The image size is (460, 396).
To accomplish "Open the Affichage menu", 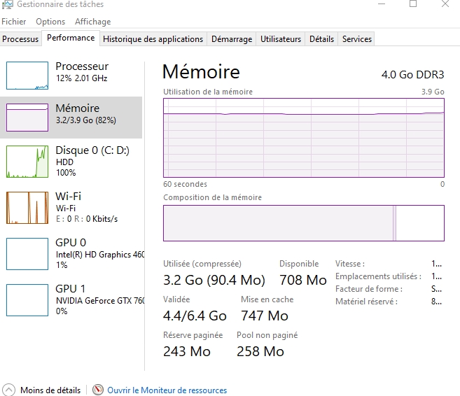I will click(x=92, y=22).
